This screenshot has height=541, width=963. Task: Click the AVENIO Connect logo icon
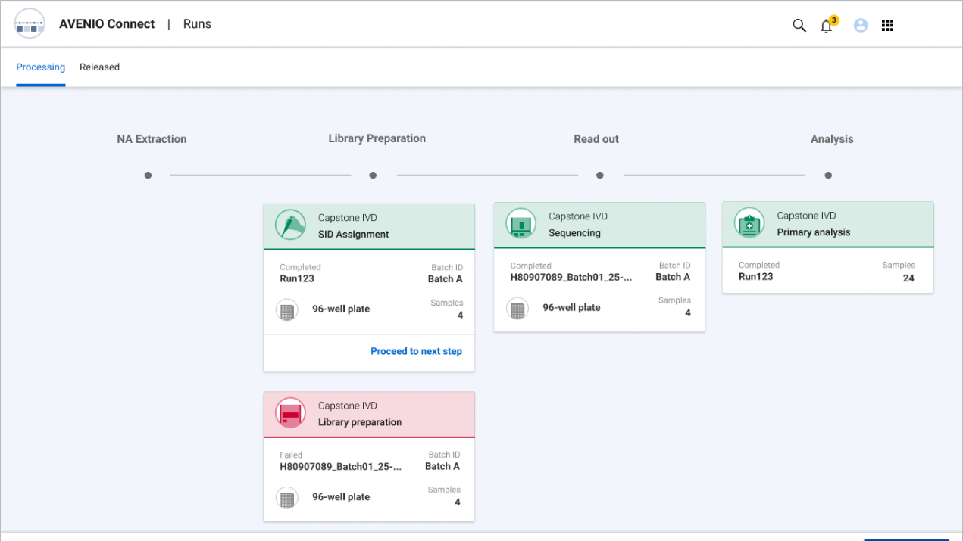point(30,23)
